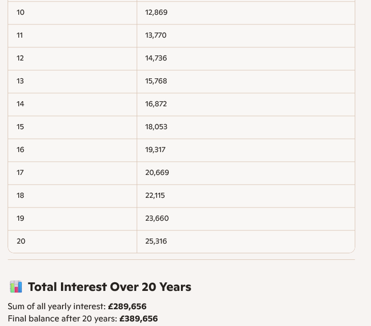This screenshot has height=326, width=371.
Task: Click the 18,053 interest value
Action: [156, 127]
